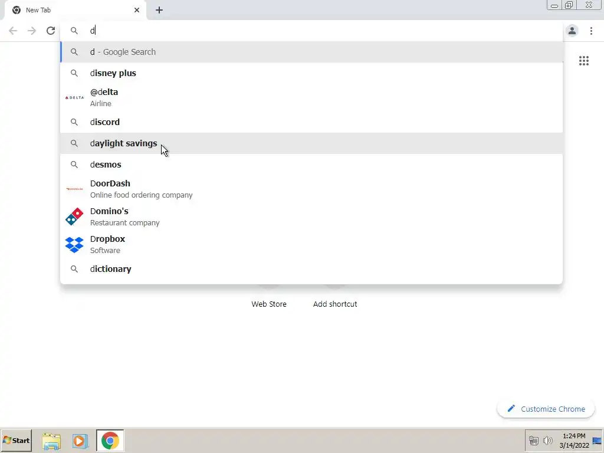The image size is (604, 453).
Task: Select the New Tab tab
Action: pyautogui.click(x=75, y=10)
